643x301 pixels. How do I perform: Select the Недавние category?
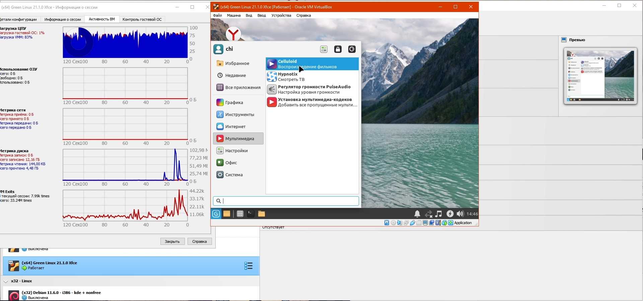(x=238, y=76)
